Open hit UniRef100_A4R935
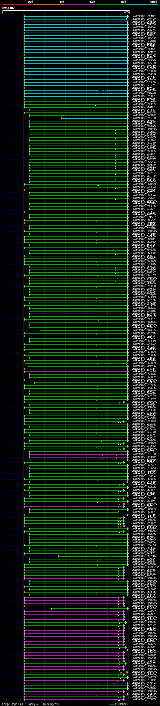The height and width of the screenshot is (706, 160). point(143,234)
